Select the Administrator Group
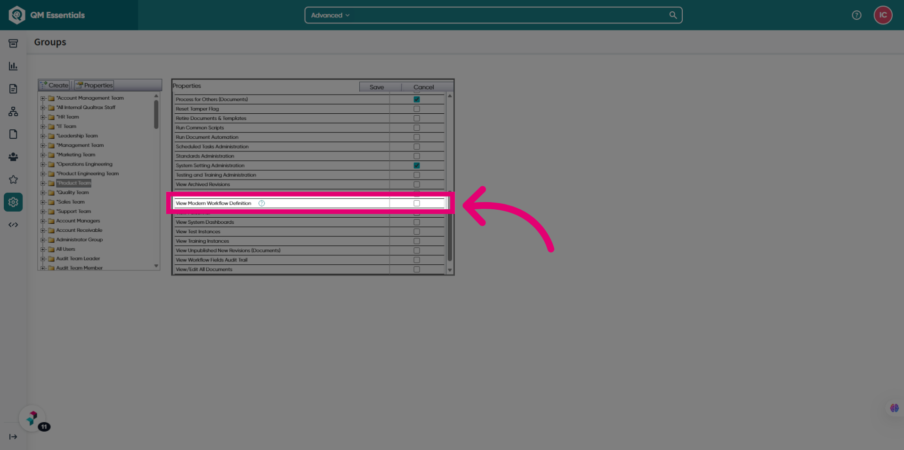This screenshot has height=450, width=904. pos(80,239)
